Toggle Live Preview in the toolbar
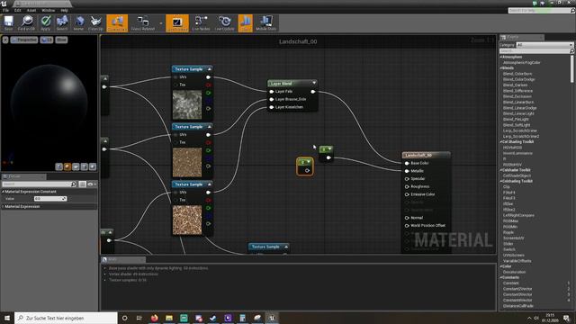 pyautogui.click(x=177, y=23)
